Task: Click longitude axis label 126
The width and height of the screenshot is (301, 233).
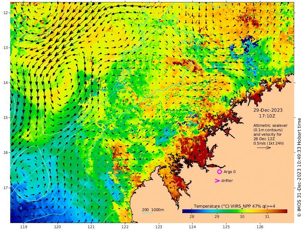Action: pyautogui.click(x=260, y=227)
